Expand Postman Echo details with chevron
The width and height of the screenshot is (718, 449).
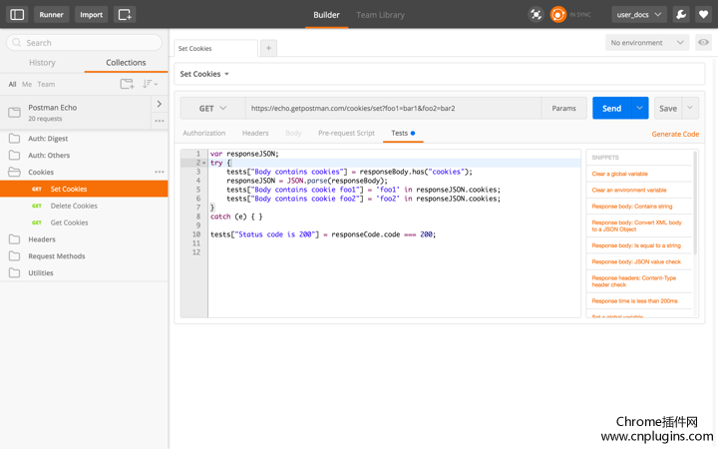click(x=160, y=104)
